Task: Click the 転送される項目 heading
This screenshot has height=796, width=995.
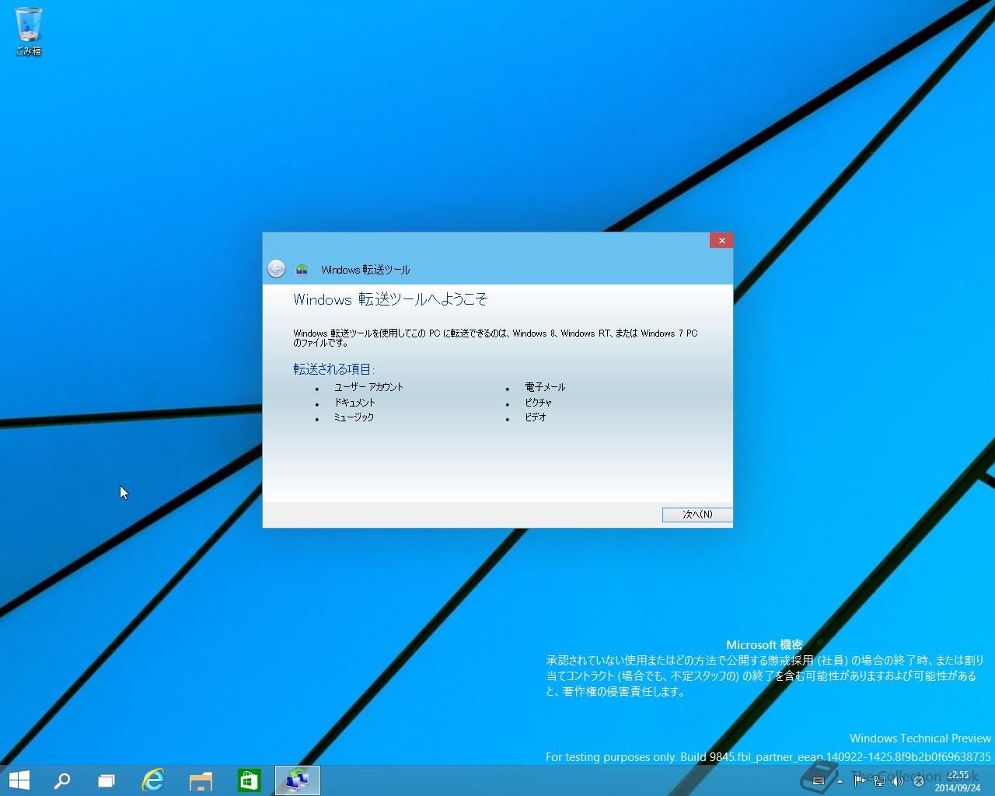Action: pos(333,369)
